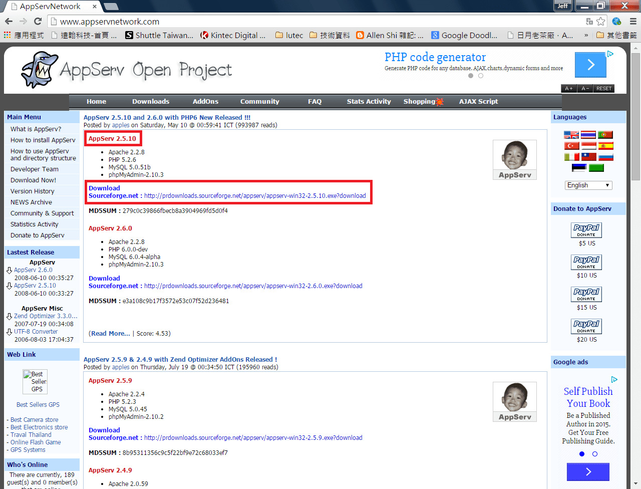This screenshot has width=641, height=489.
Task: Bookmark this page with the star icon
Action: coord(600,22)
